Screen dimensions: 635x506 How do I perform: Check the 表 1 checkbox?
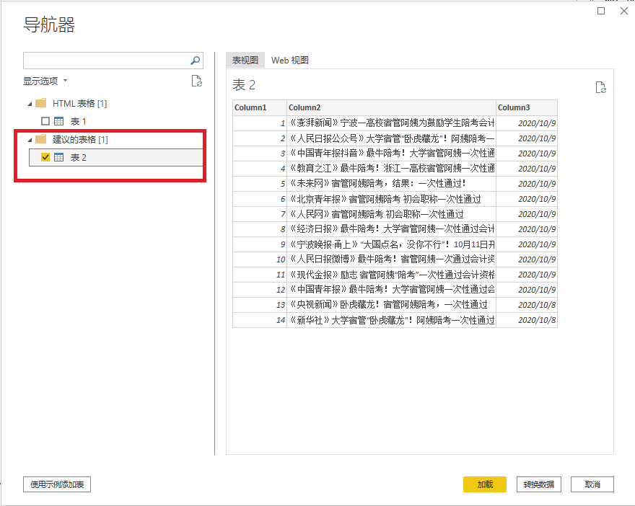[45, 121]
